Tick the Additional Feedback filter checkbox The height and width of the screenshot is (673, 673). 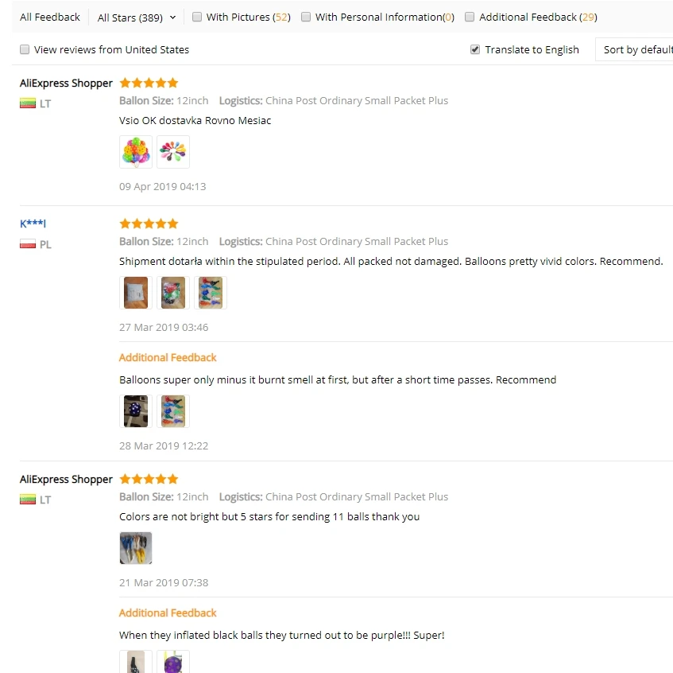click(x=470, y=17)
